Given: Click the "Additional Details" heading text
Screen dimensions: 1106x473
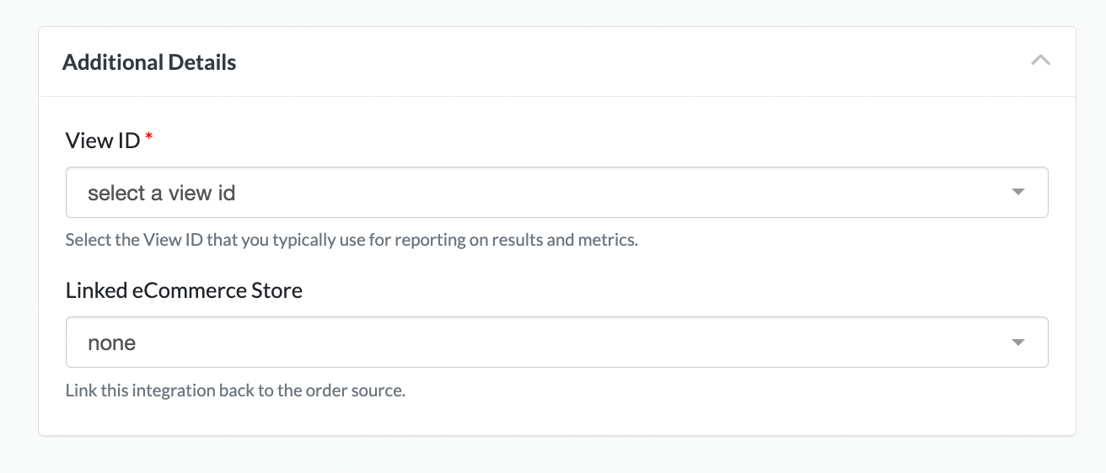Looking at the screenshot, I should (x=149, y=62).
